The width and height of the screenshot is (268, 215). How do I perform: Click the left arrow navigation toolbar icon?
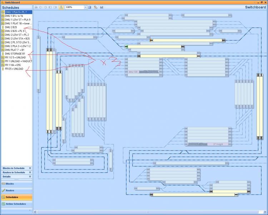(x=40, y=7)
